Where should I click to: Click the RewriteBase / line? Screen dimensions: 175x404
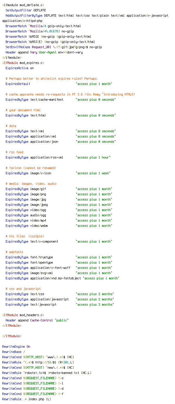click(13, 352)
